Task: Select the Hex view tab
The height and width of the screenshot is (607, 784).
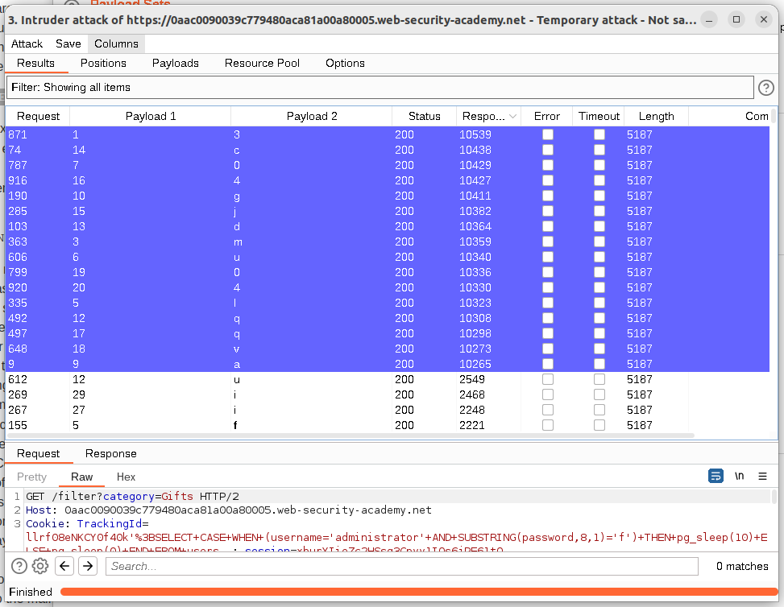Action: pos(126,477)
